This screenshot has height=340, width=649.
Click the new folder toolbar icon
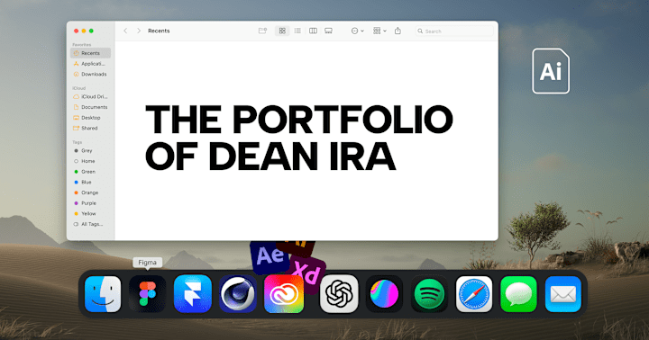coord(262,31)
